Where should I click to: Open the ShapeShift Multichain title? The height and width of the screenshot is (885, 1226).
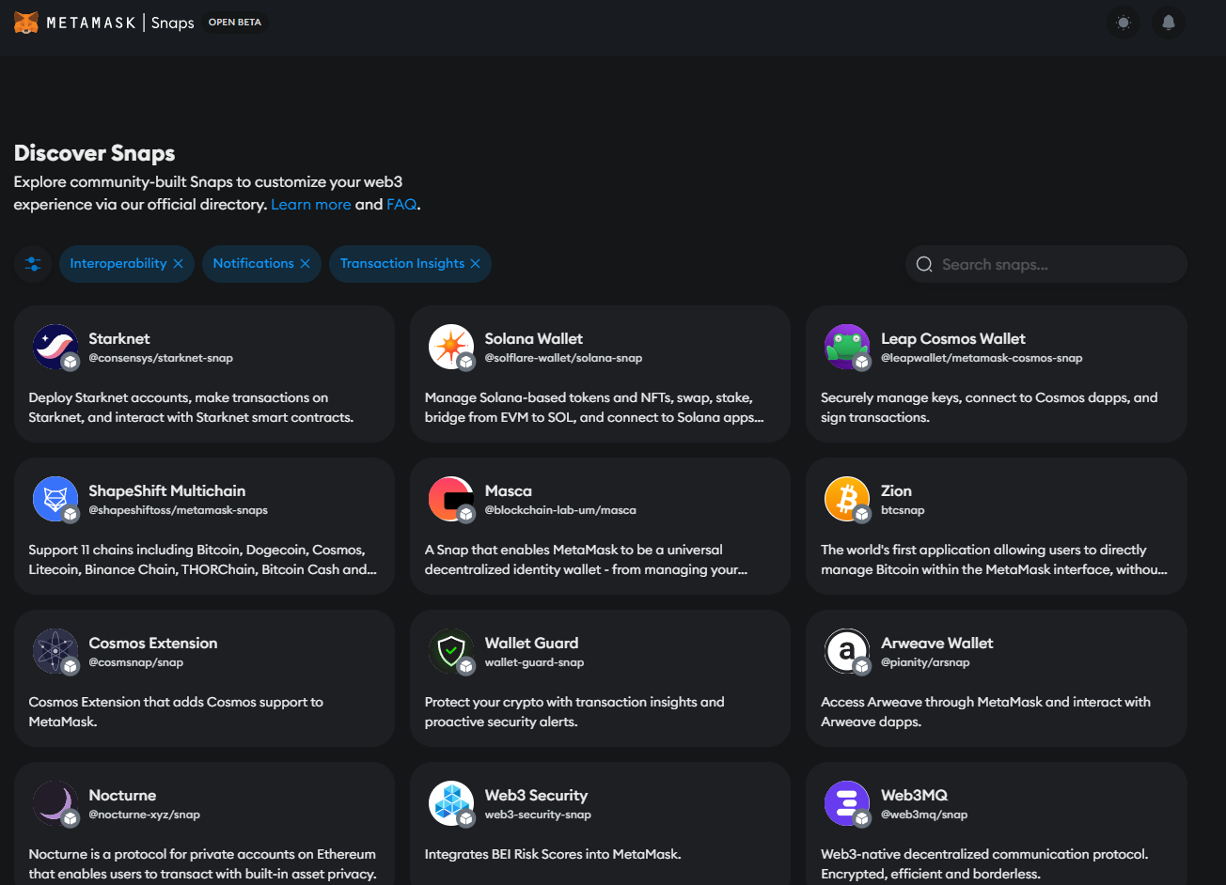click(x=167, y=491)
